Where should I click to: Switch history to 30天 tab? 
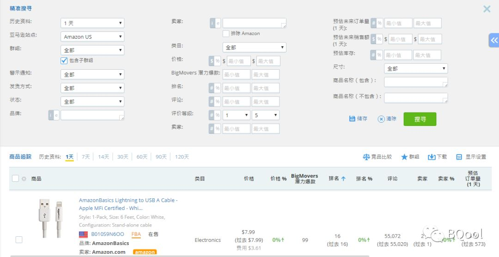pyautogui.click(x=123, y=157)
